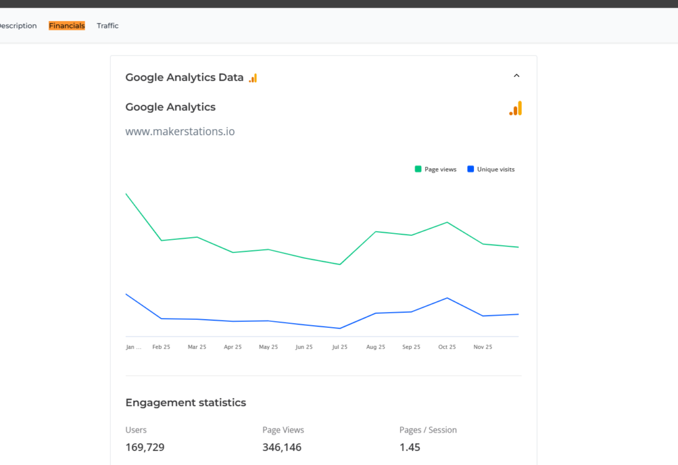Click the green Page views legend swatch

tap(418, 170)
